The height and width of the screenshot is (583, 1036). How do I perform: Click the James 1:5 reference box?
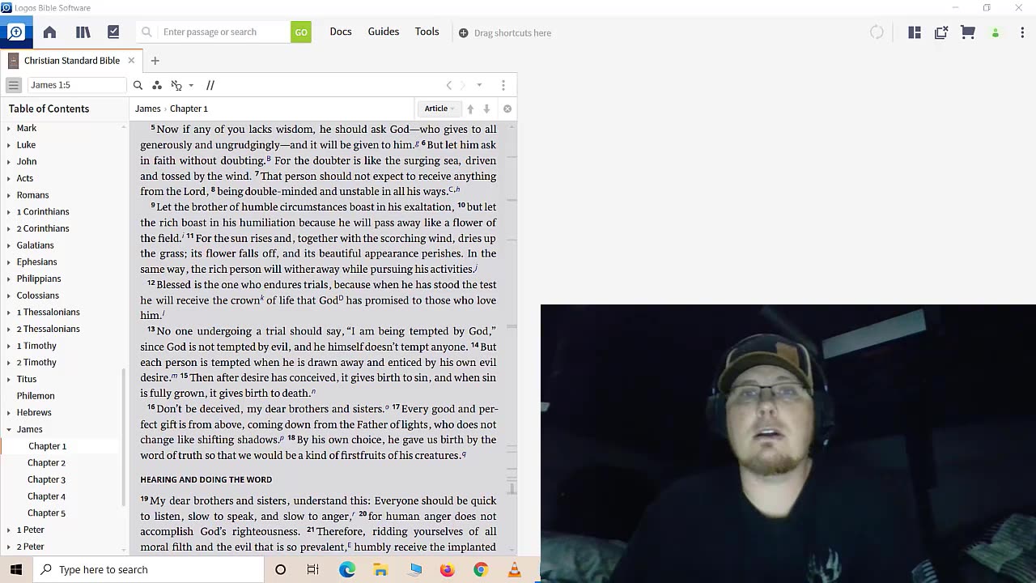coord(77,85)
